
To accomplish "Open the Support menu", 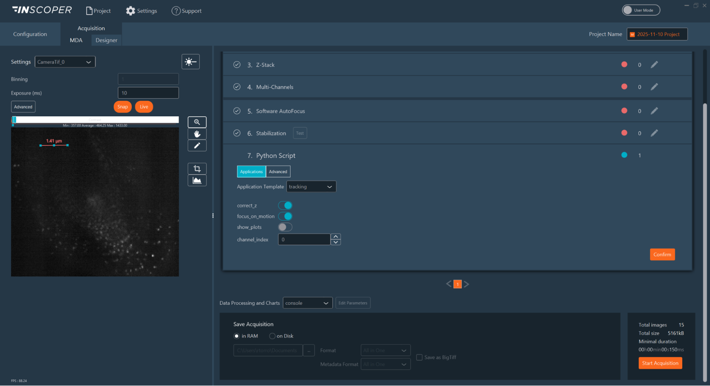I will [x=186, y=11].
